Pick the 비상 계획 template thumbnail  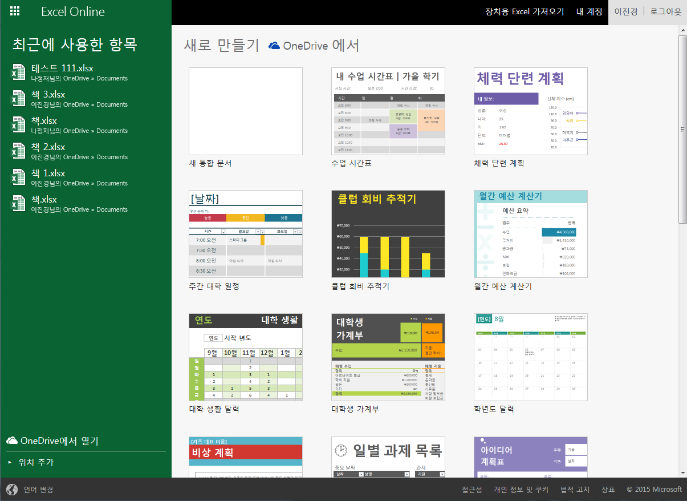246,457
